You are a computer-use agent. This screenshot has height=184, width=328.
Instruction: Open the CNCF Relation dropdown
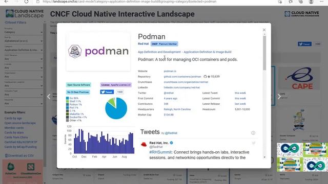24,59
